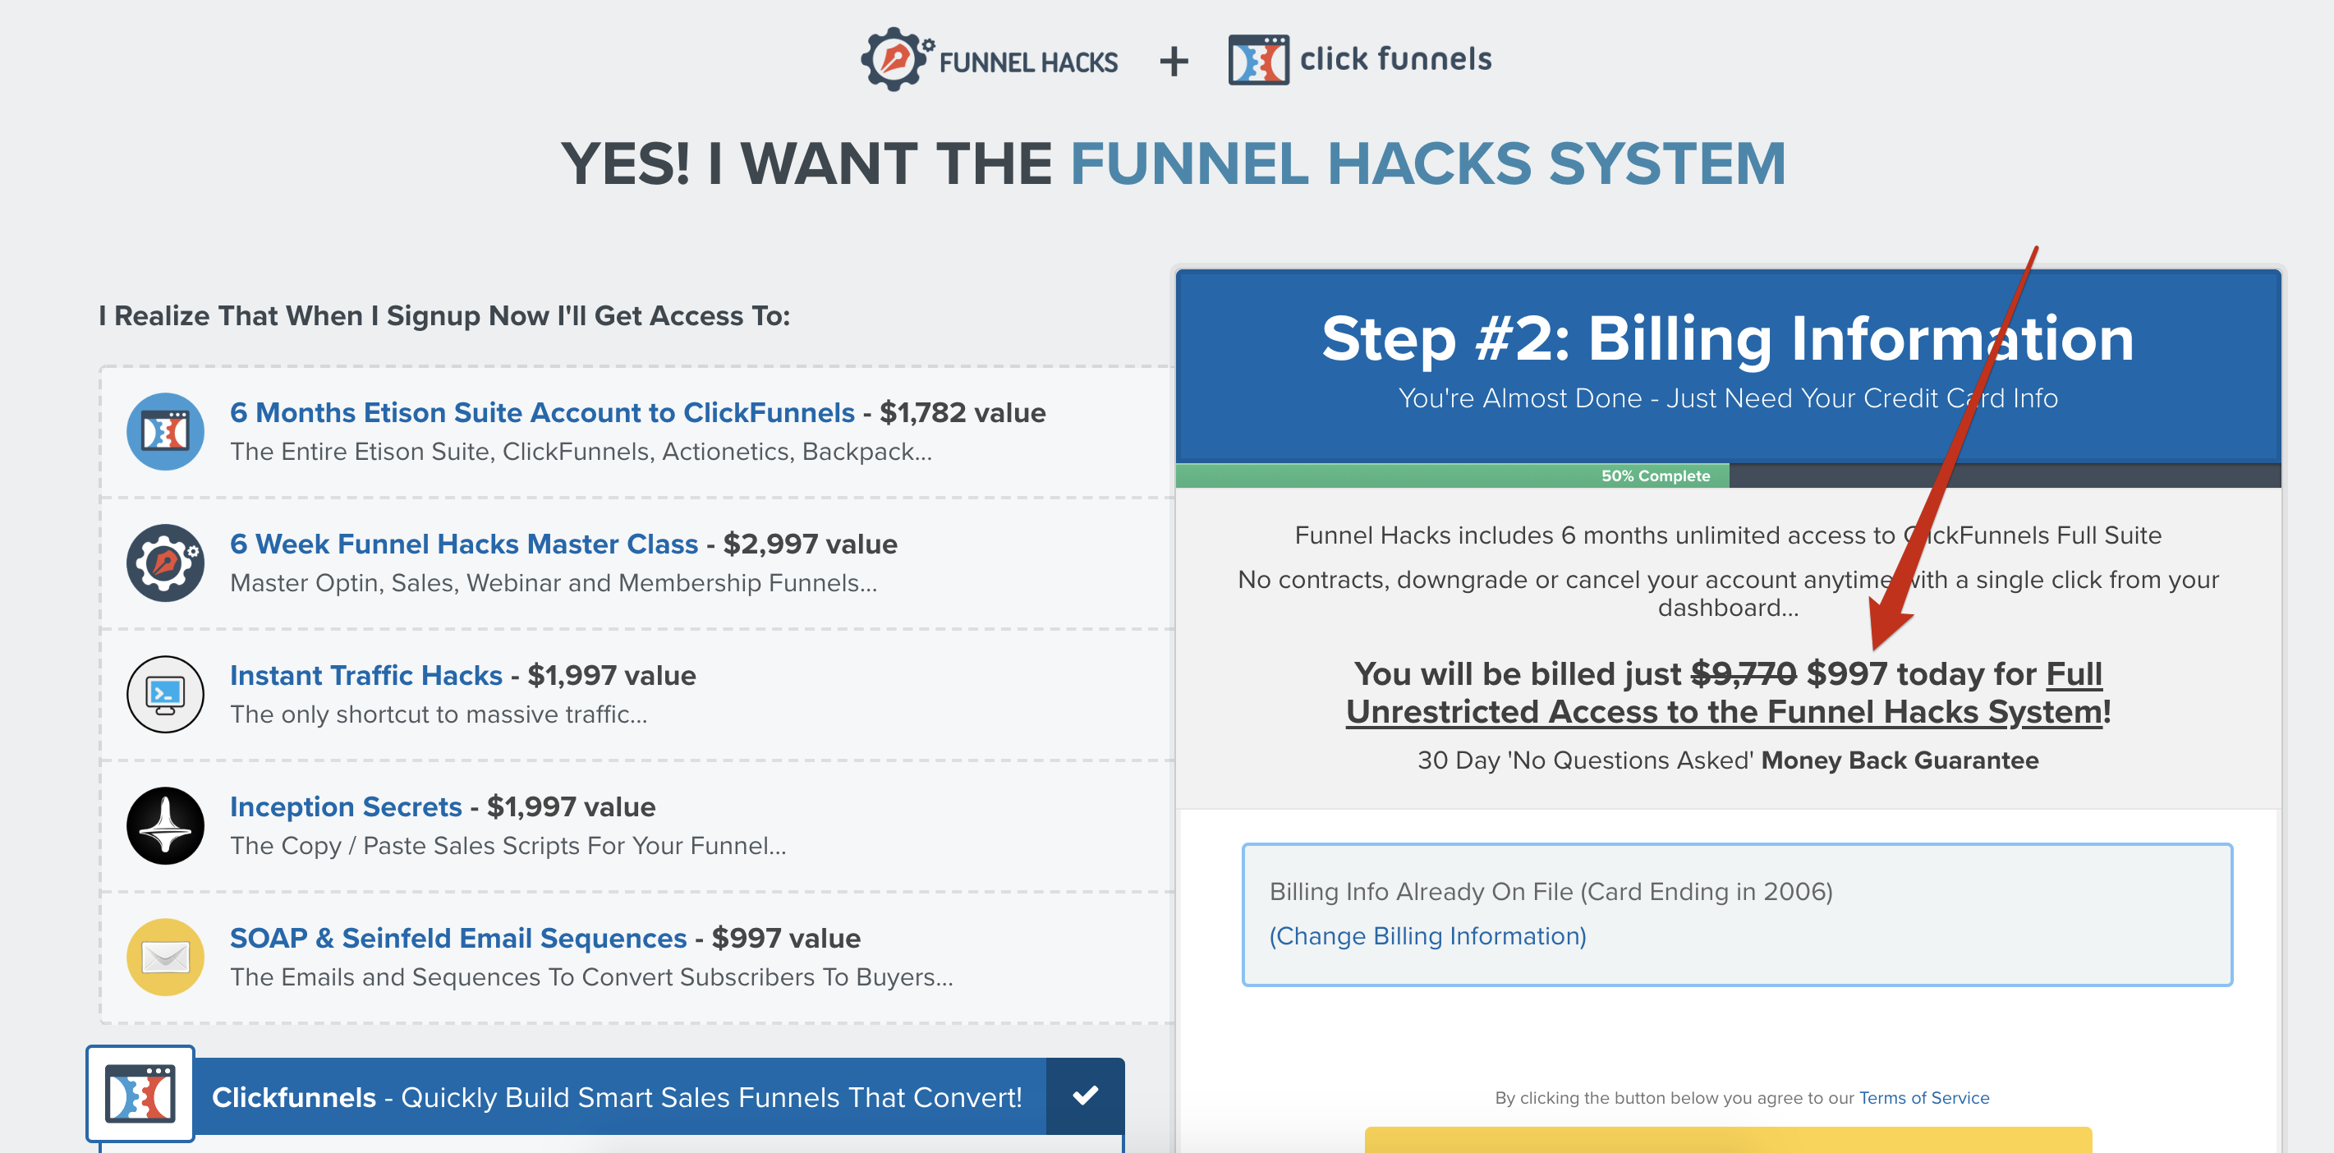The image size is (2334, 1153).
Task: Click Change Billing Information link
Action: (x=1427, y=935)
